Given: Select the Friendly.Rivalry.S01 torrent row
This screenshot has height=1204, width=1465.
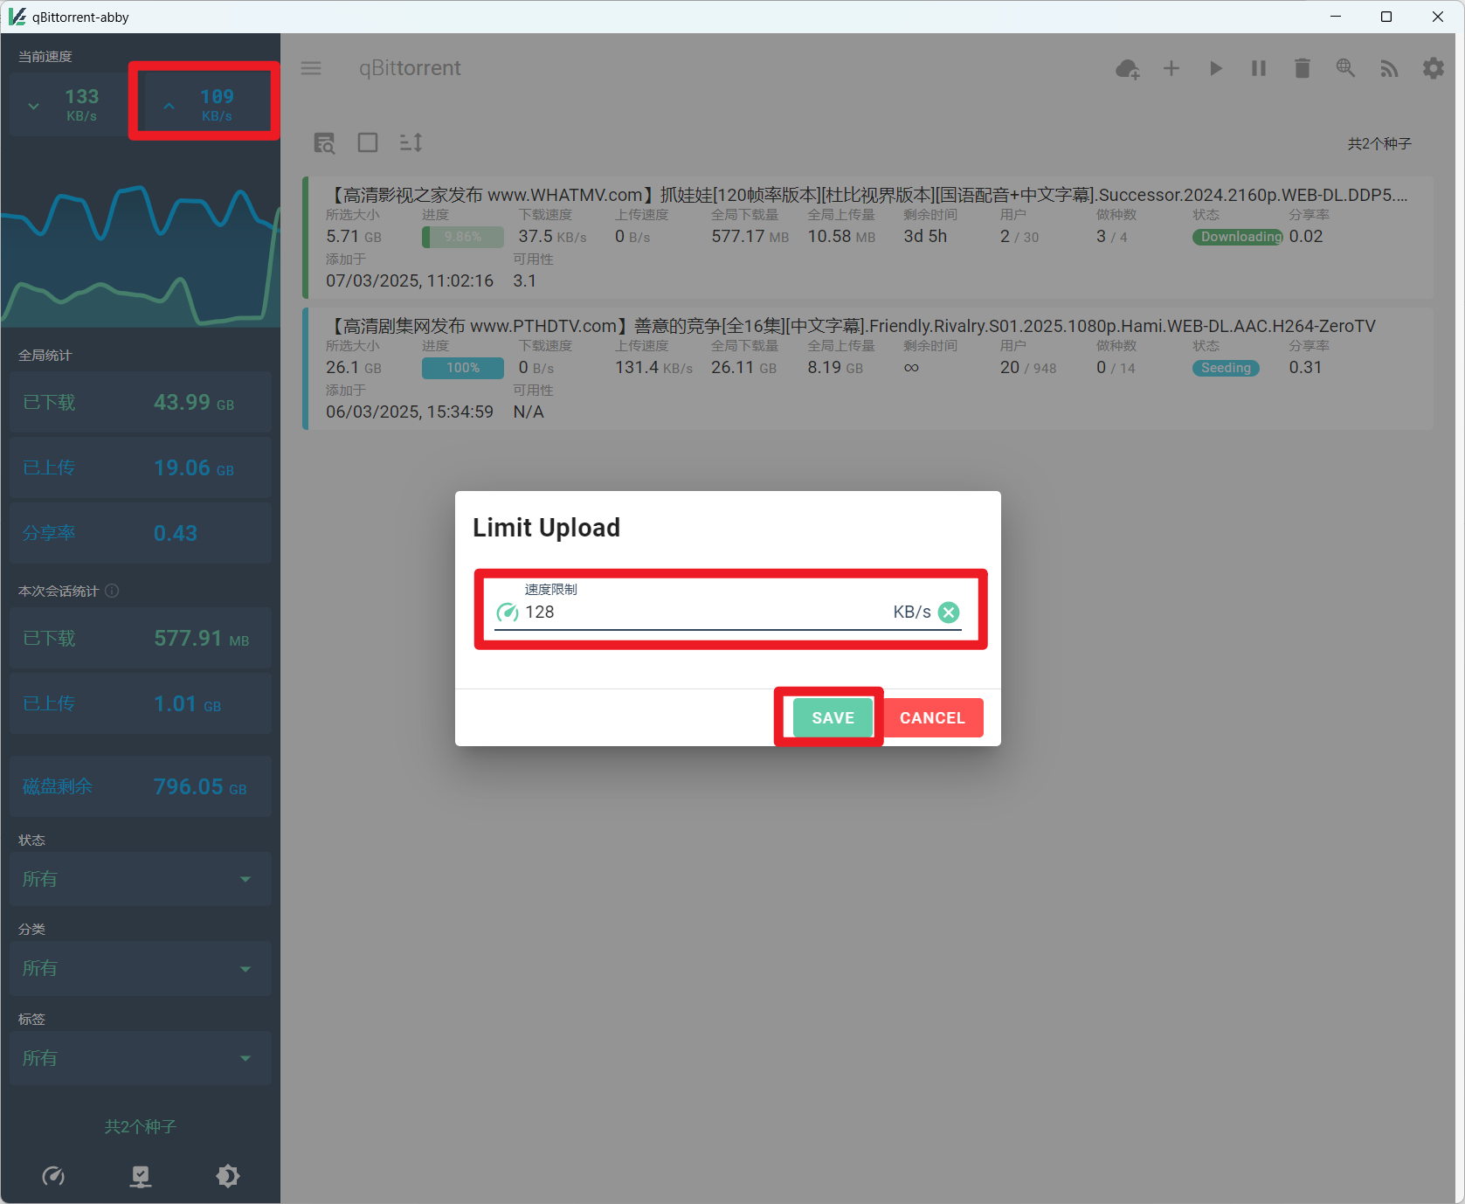Looking at the screenshot, I should click(867, 369).
